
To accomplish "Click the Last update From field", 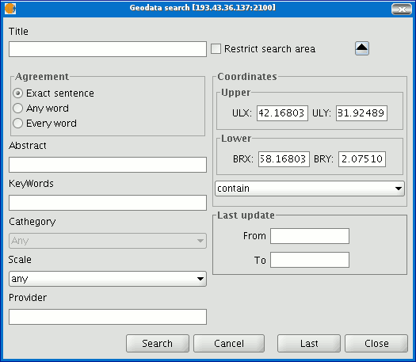I will [x=310, y=236].
